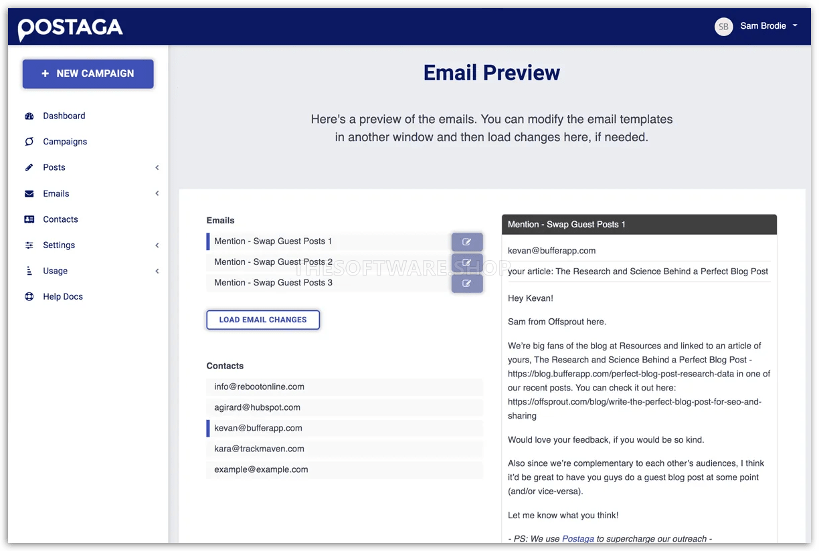Click the Contacts card icon

[29, 219]
